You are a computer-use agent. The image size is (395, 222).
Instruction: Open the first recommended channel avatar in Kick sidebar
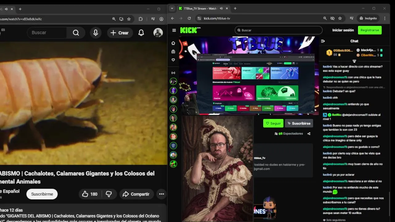(173, 81)
